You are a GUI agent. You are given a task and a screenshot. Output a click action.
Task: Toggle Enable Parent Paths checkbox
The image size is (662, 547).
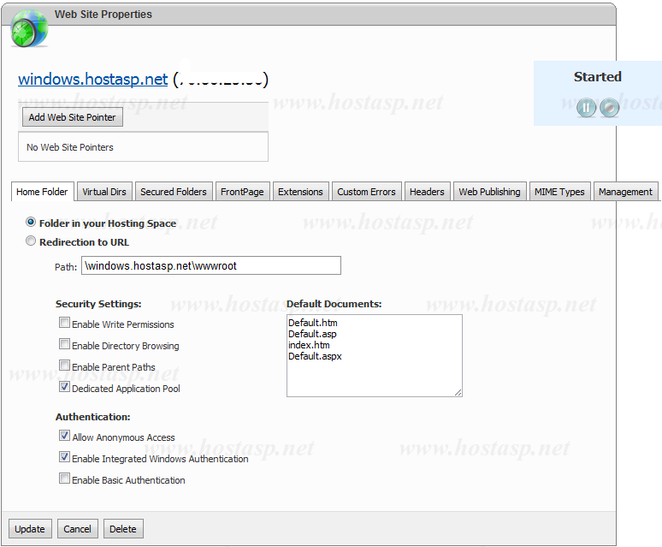tap(64, 366)
